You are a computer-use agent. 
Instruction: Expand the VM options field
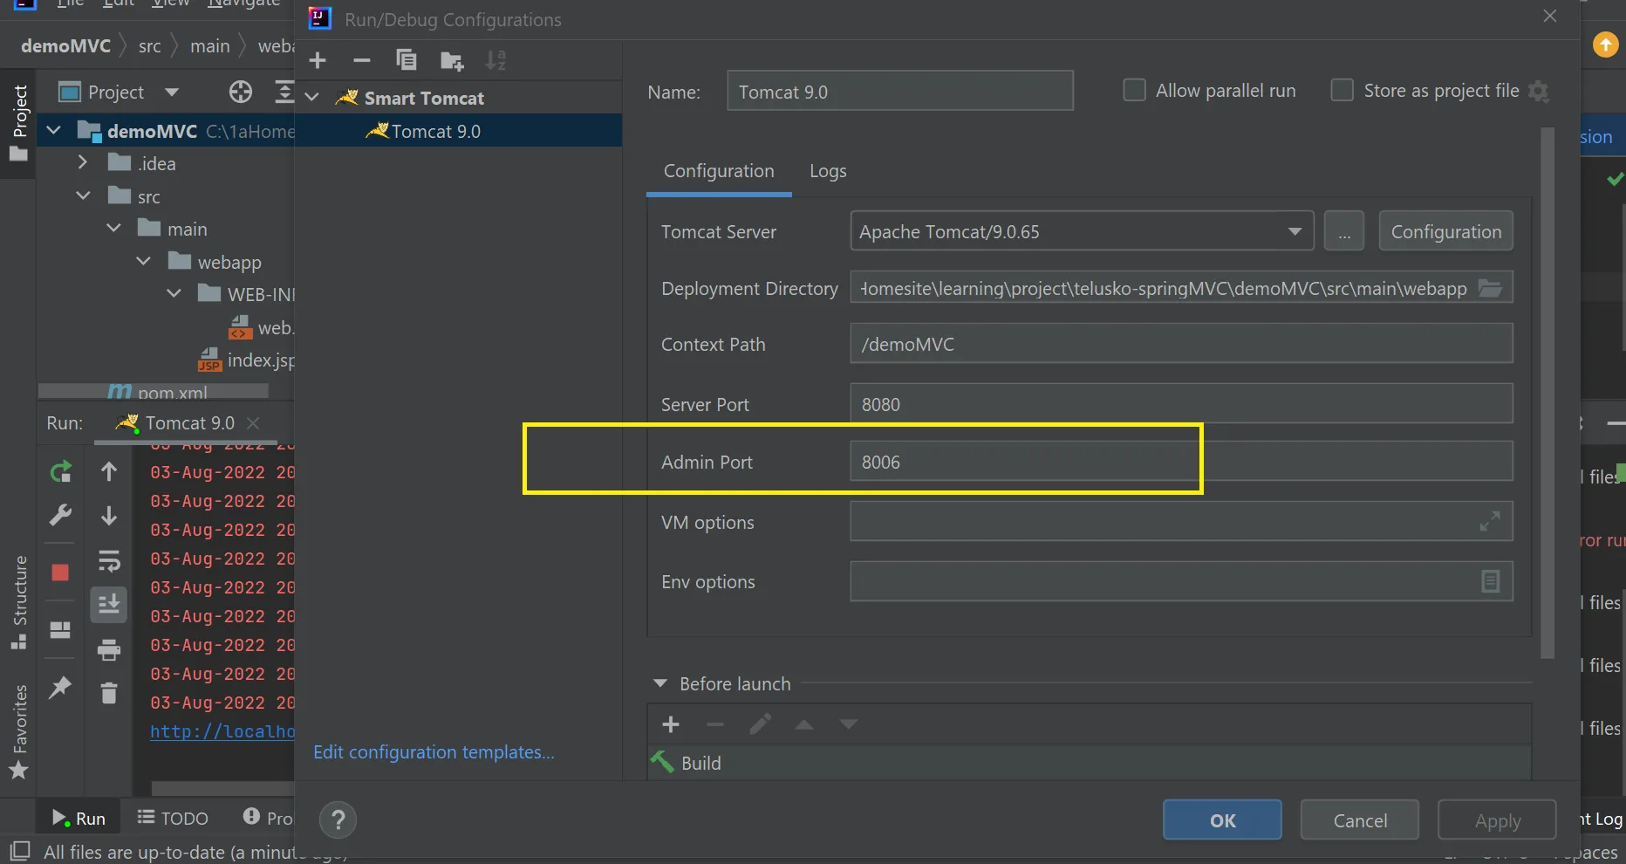tap(1490, 521)
